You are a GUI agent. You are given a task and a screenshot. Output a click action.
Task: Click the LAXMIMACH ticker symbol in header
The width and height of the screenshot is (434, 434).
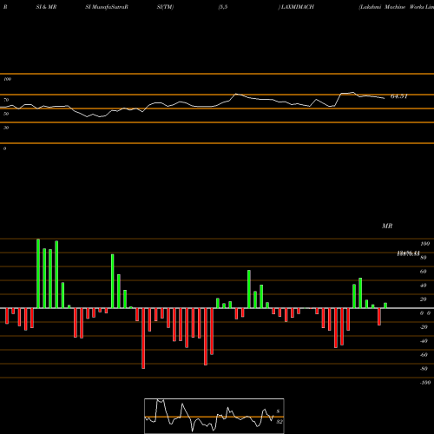(298, 7)
